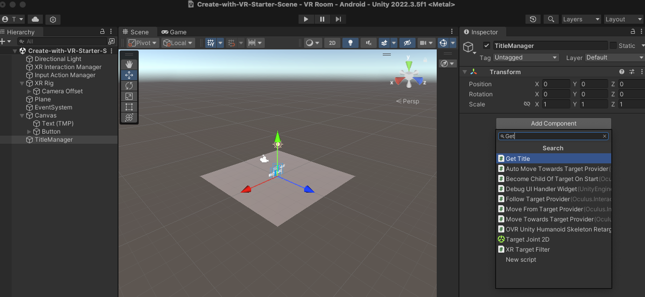
Task: Open shading draw mode dropdown
Action: click(x=313, y=43)
